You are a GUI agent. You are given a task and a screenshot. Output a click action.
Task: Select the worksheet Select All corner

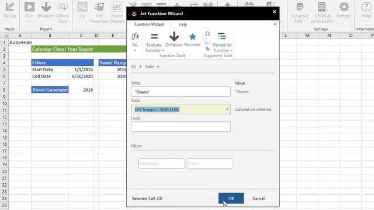4,36
